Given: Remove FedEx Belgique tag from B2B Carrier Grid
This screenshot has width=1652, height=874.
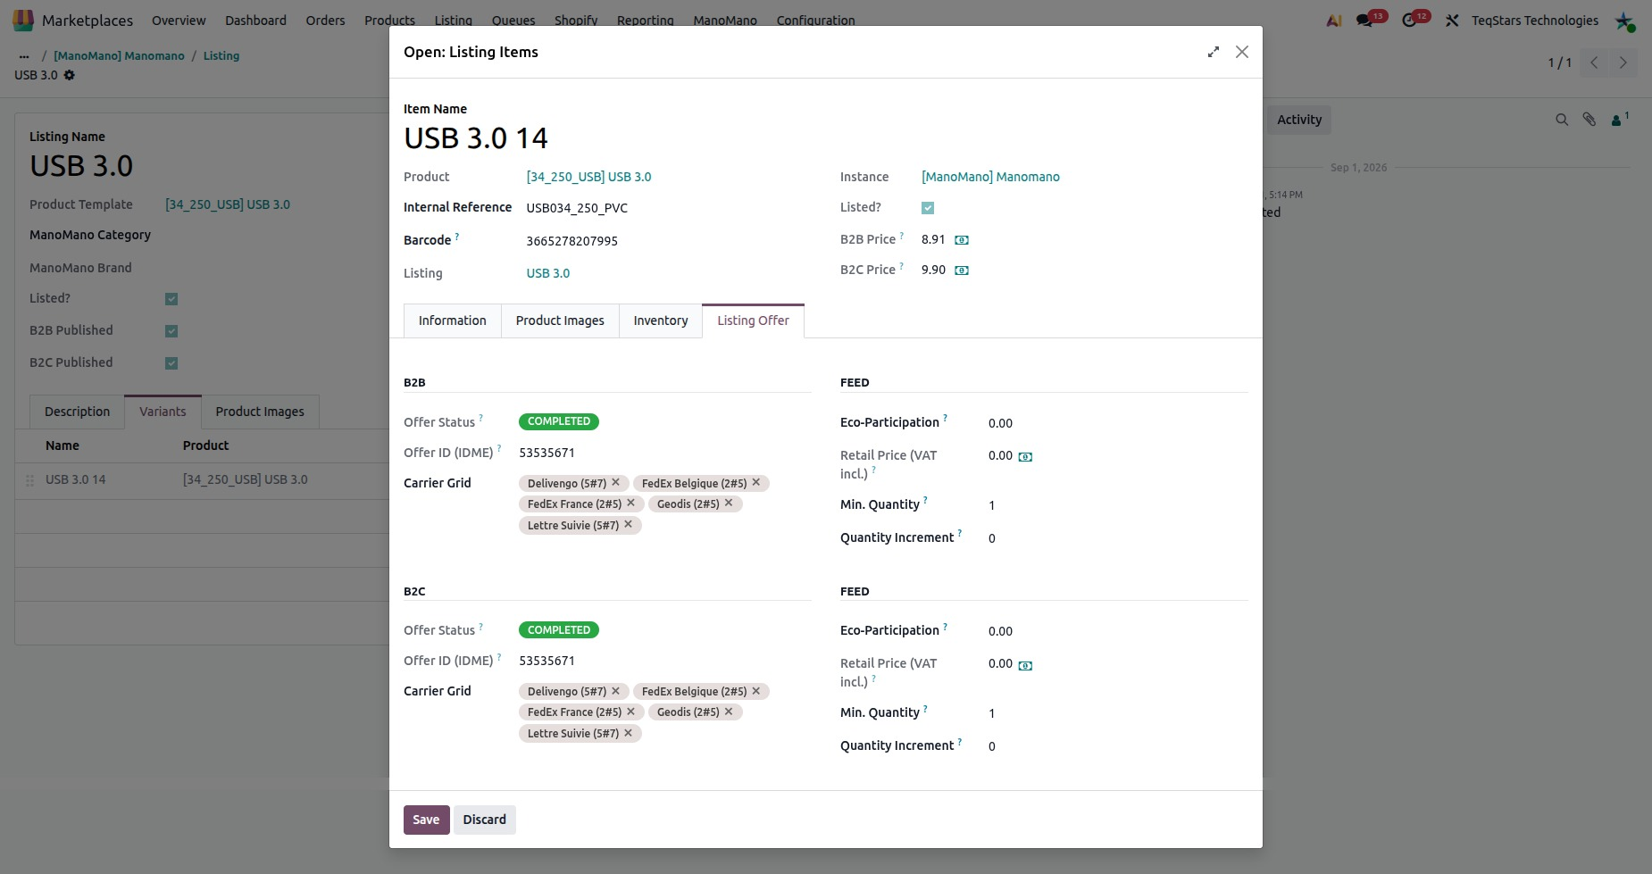Looking at the screenshot, I should tap(755, 482).
